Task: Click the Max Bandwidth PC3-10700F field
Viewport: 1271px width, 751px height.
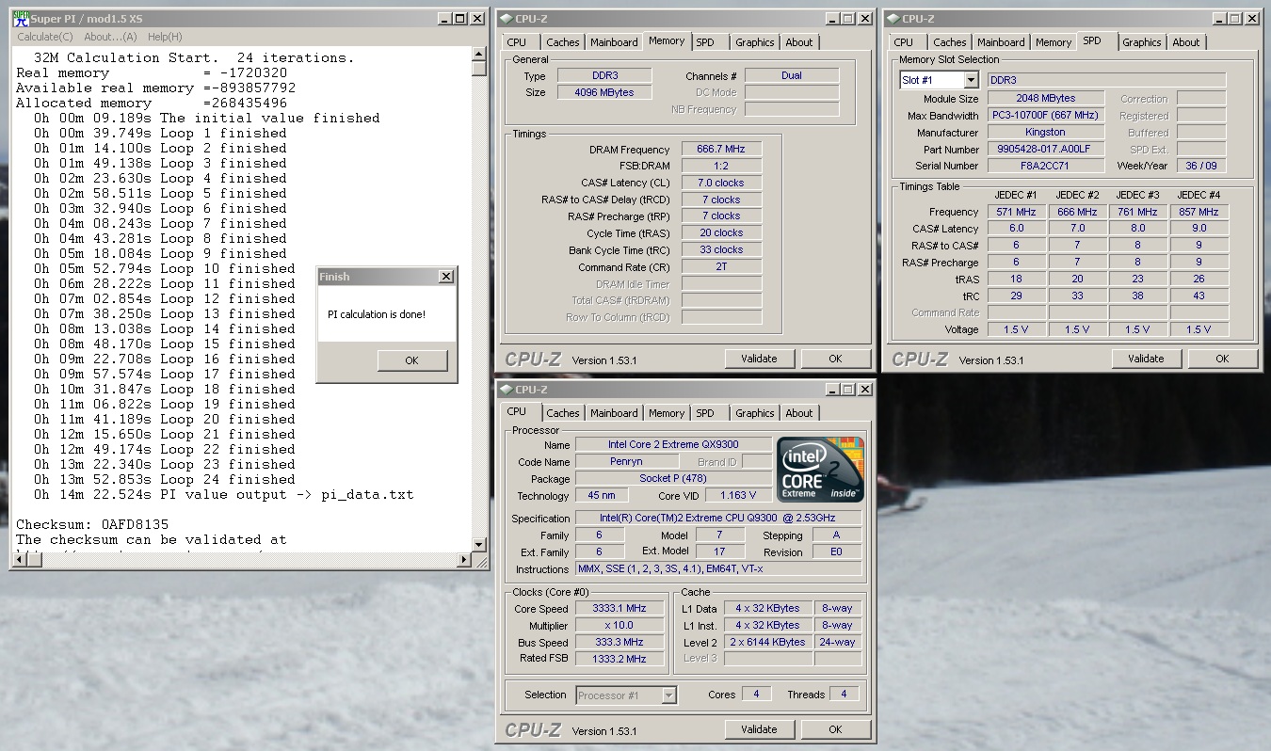Action: [1045, 115]
